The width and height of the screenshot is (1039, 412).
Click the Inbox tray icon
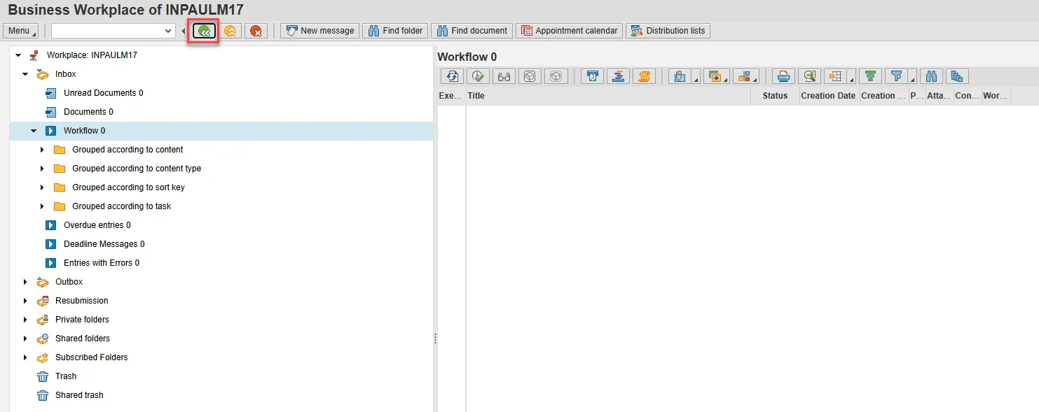click(43, 74)
